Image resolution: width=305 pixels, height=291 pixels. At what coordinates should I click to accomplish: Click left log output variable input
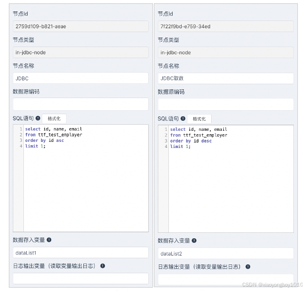[x=81, y=279]
